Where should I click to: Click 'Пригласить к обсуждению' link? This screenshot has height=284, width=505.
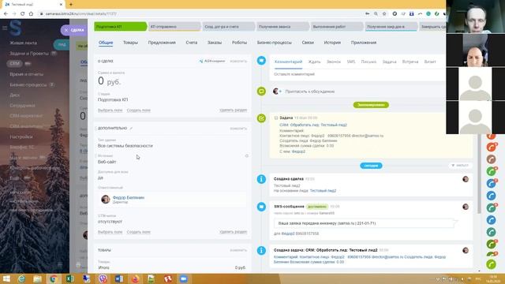(310, 92)
